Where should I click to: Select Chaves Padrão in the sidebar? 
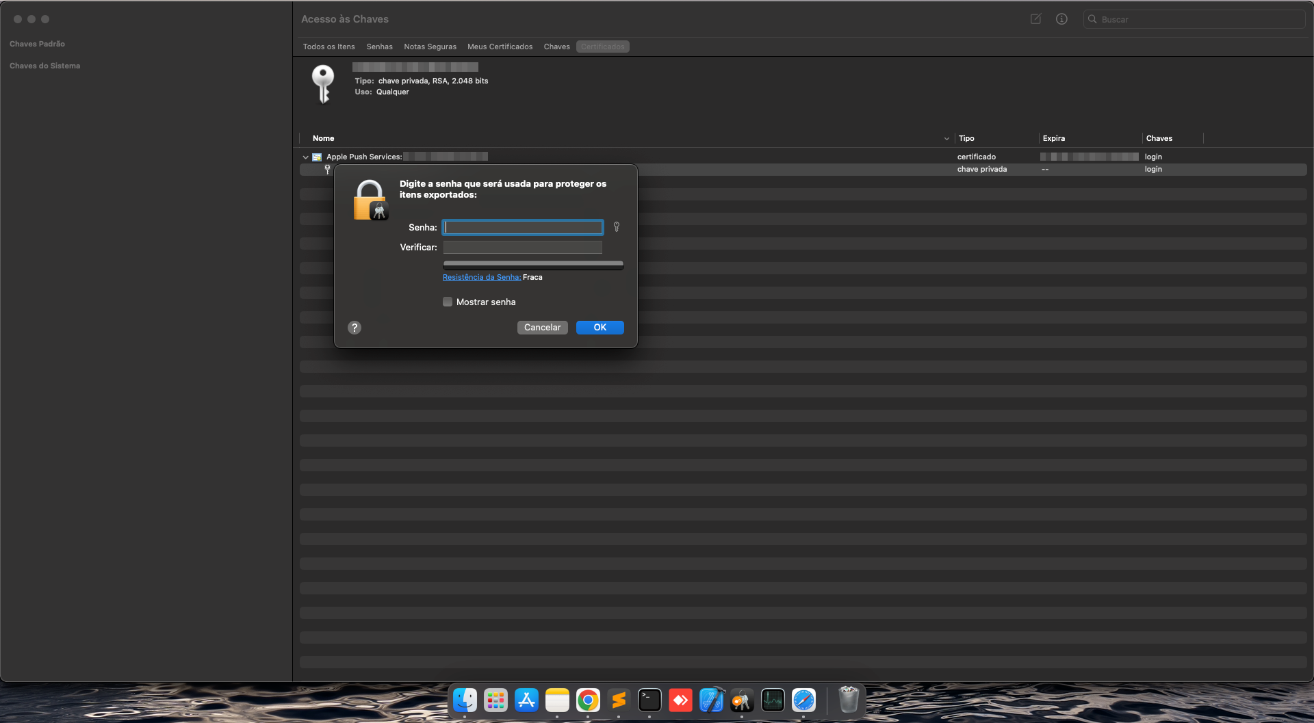click(37, 44)
